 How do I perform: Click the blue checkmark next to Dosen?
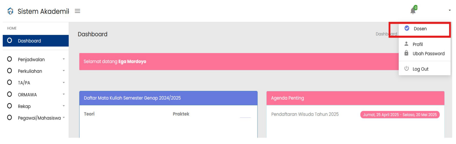click(407, 28)
